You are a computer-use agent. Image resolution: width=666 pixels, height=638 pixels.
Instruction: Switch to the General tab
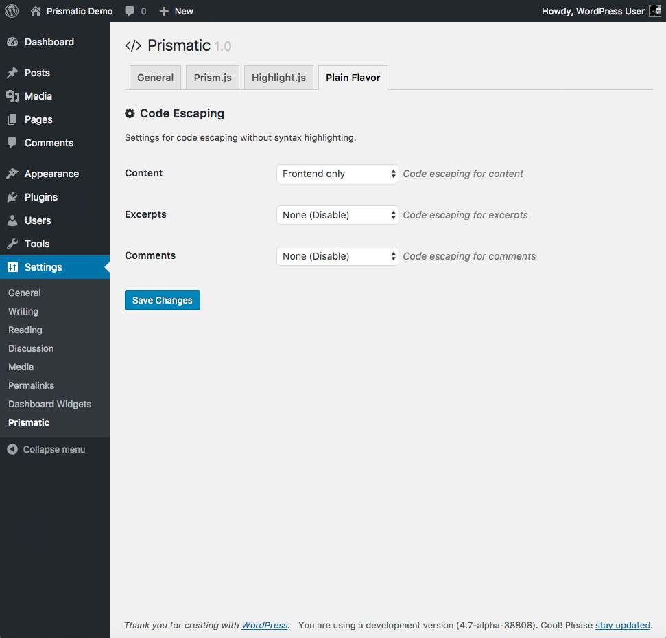coord(155,78)
